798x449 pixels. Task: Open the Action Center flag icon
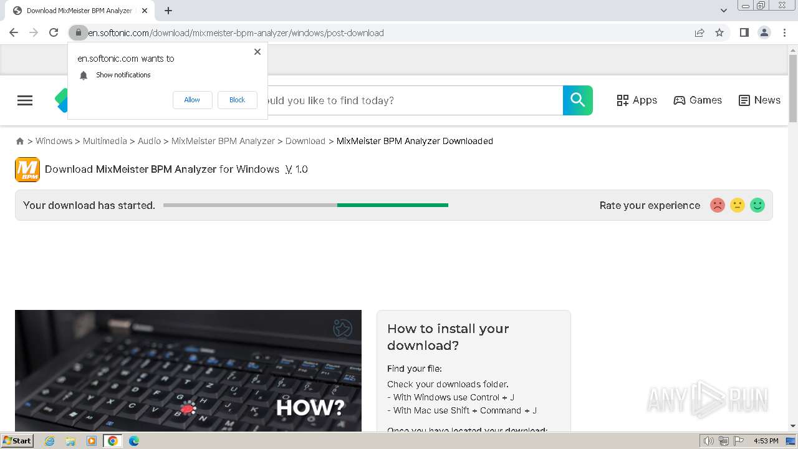coord(739,441)
